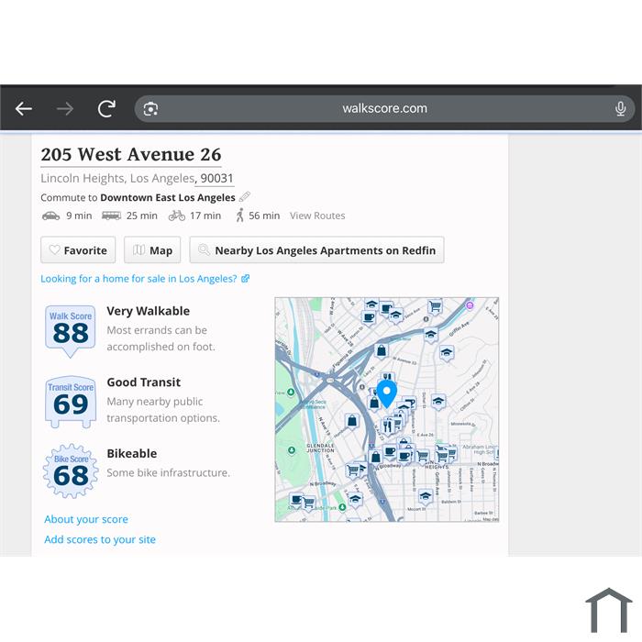
Task: Open the View Routes link
Action: [x=317, y=216]
